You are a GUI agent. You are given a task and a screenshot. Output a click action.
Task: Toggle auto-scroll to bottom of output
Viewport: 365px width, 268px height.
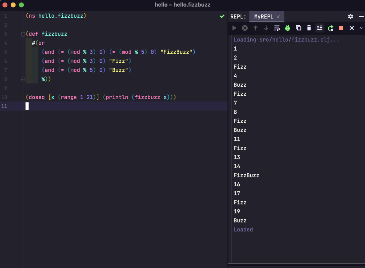pos(320,28)
